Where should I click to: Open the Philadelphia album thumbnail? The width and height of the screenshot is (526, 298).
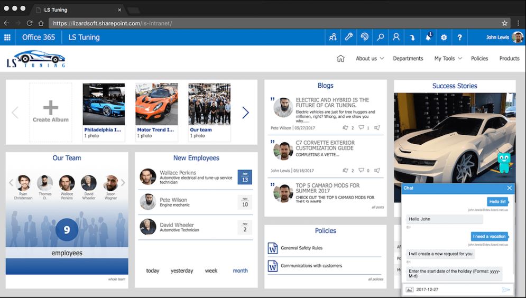pyautogui.click(x=104, y=104)
